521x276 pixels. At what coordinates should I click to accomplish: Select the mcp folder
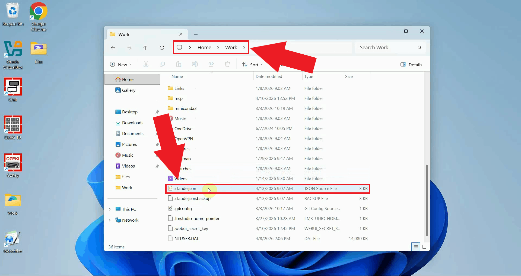(x=268, y=98)
